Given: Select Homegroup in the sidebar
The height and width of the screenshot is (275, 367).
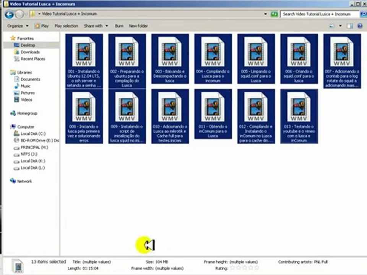Looking at the screenshot, I should [24, 113].
